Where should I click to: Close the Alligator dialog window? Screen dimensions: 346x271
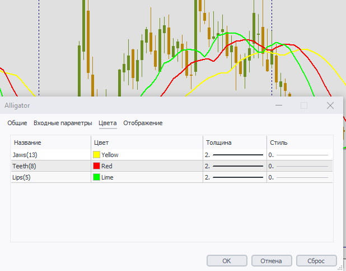[330, 105]
